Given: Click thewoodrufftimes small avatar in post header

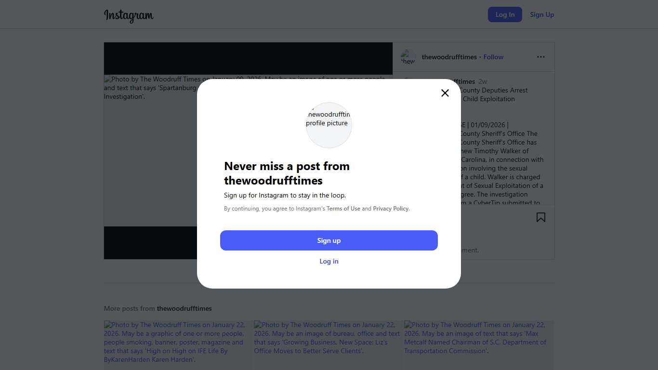Looking at the screenshot, I should click(408, 57).
